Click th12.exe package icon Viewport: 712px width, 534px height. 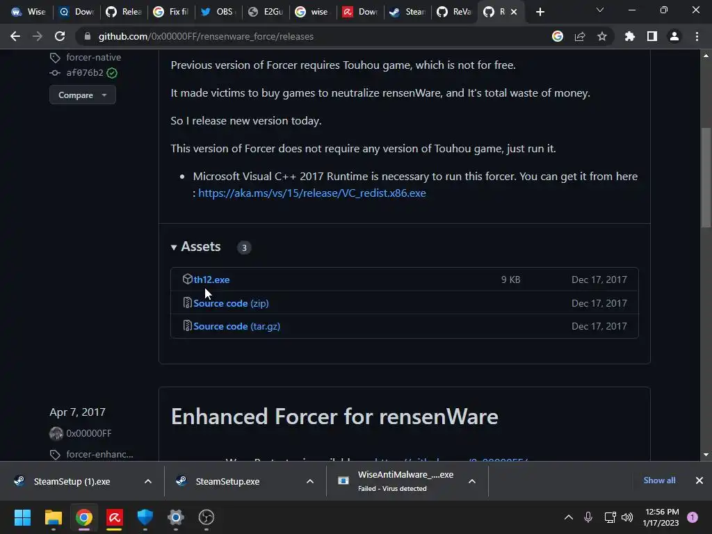point(188,279)
